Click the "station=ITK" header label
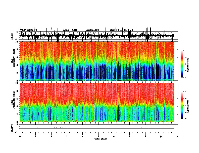 pos(93,30)
